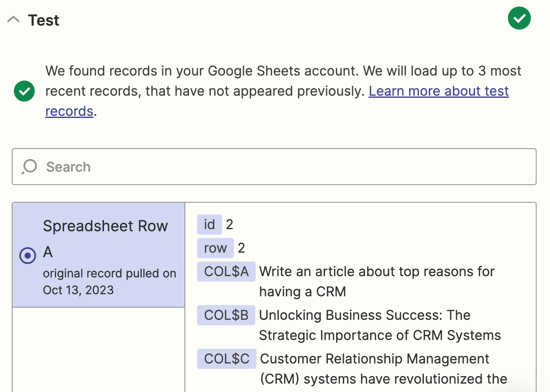Select the COL$A field label

[x=226, y=272]
